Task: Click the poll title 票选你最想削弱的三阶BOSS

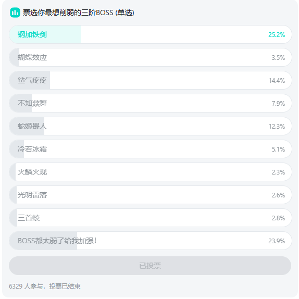Action: [x=68, y=13]
